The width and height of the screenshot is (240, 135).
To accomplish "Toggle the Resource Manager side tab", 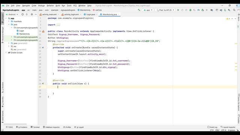I will click(x=3, y=35).
